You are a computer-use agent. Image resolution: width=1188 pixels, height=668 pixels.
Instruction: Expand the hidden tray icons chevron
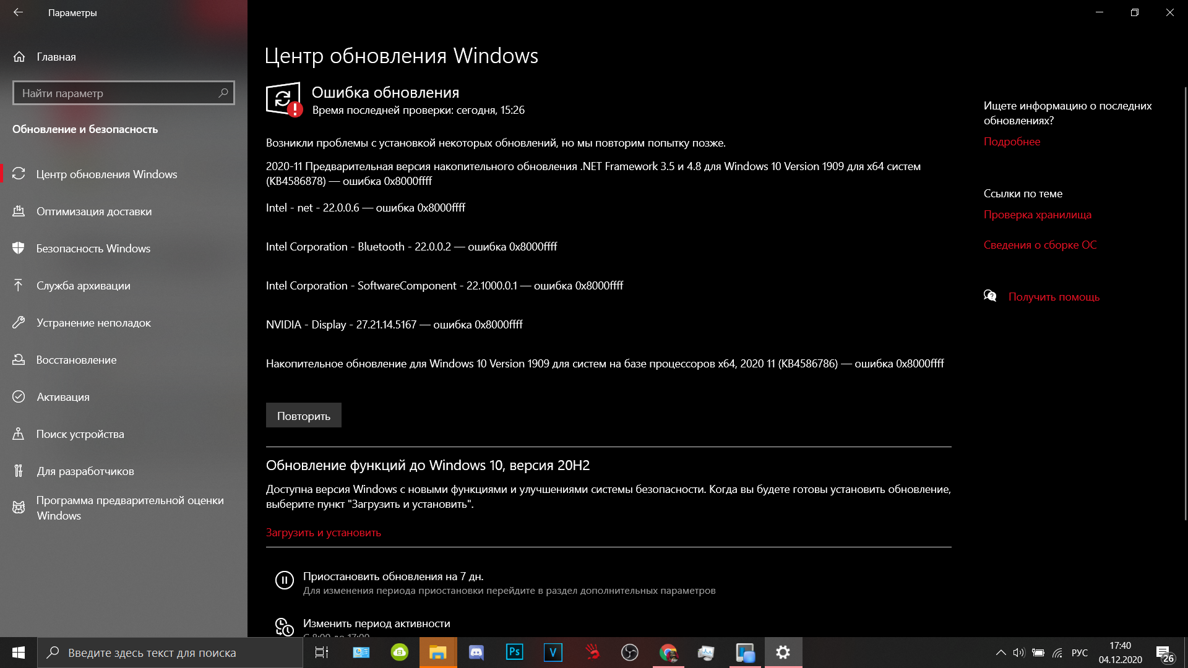pos(1001,653)
